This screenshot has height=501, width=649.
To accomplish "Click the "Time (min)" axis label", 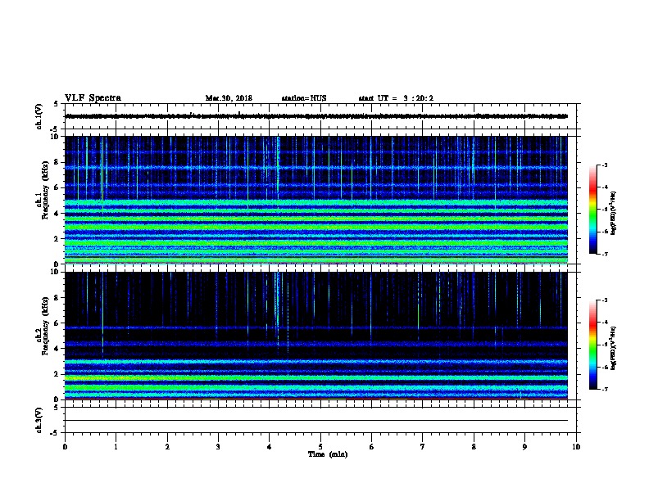I will coord(328,454).
